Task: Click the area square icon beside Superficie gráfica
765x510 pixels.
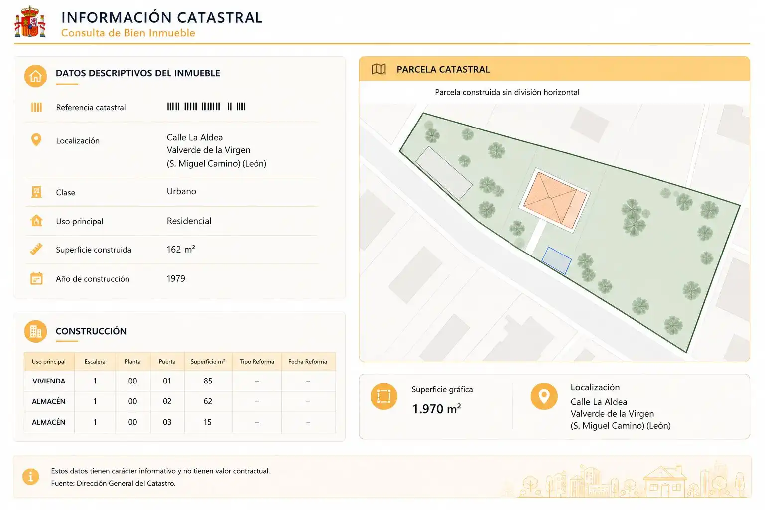Action: pyautogui.click(x=383, y=396)
